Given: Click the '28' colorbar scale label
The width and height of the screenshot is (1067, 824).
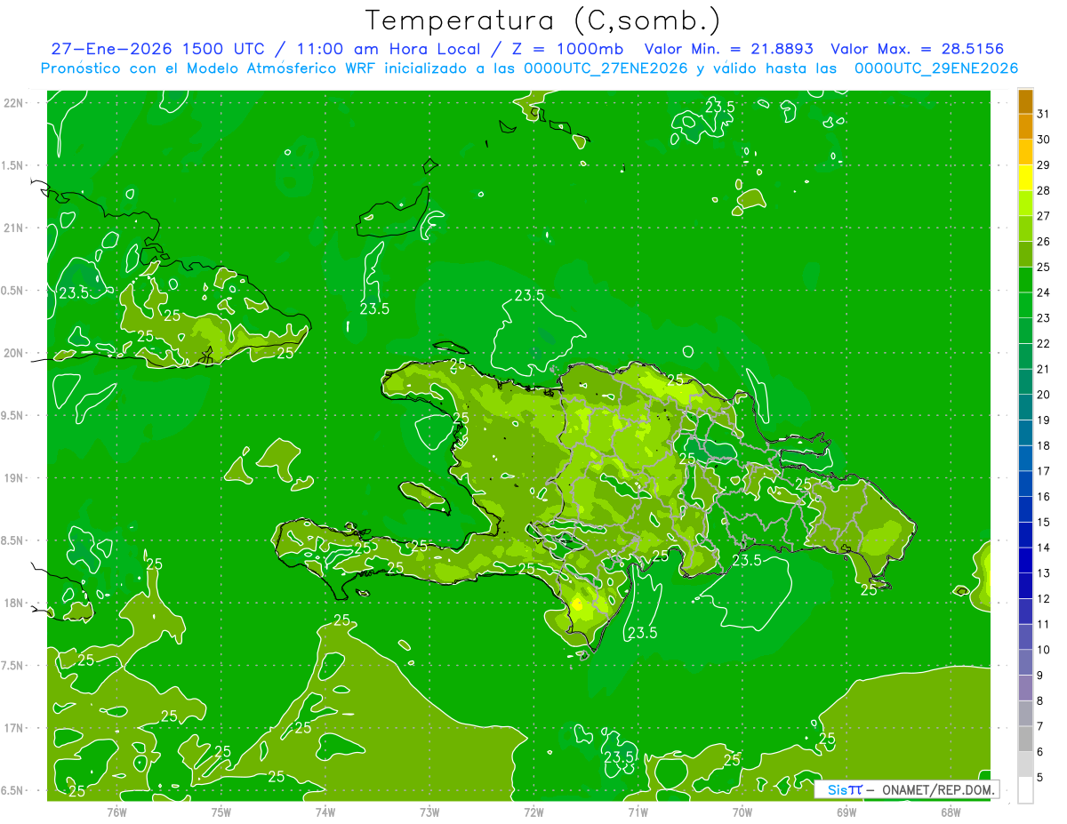Looking at the screenshot, I should tap(1043, 190).
